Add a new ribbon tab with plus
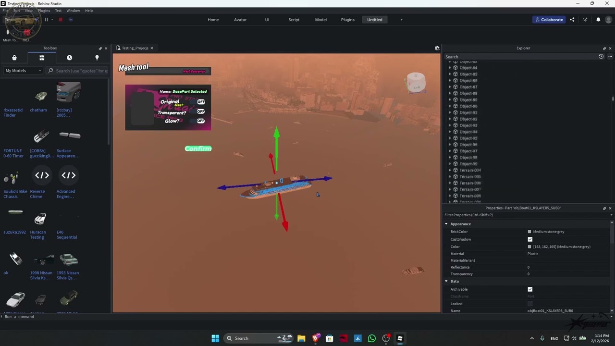Viewport: 615px width, 346px height. point(402,20)
